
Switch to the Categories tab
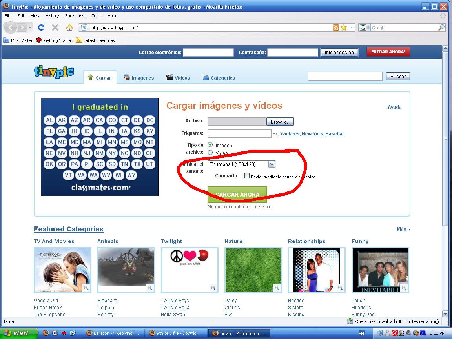point(219,78)
